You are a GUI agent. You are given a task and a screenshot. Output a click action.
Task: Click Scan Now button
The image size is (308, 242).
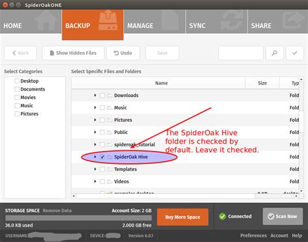(283, 216)
